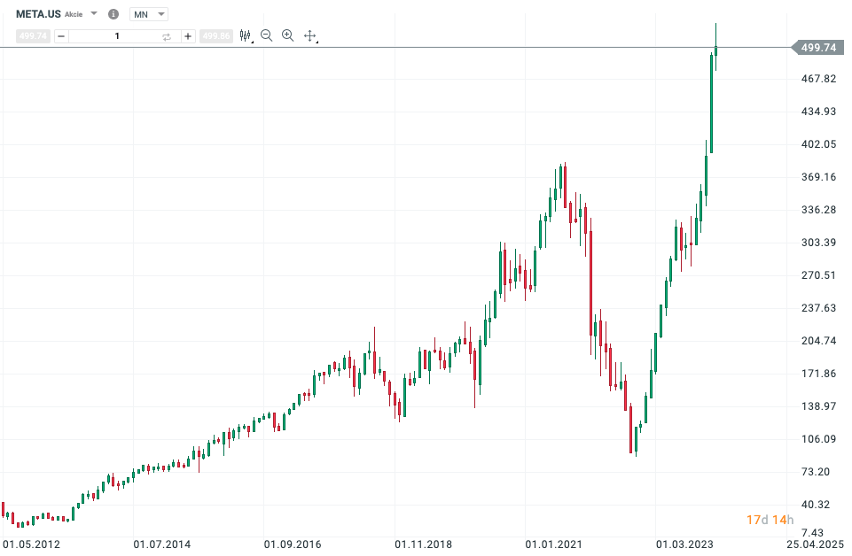Open the META.US instrument info icon
The image size is (852, 556).
point(113,14)
